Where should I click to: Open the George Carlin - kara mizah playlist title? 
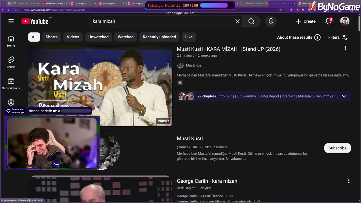coord(207,181)
